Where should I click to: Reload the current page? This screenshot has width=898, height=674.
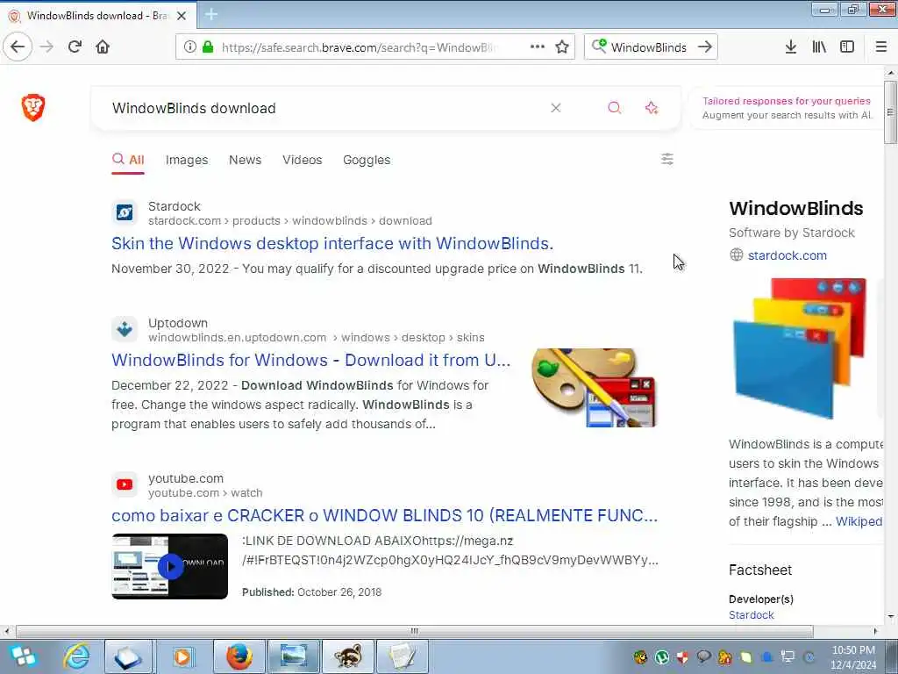75,47
